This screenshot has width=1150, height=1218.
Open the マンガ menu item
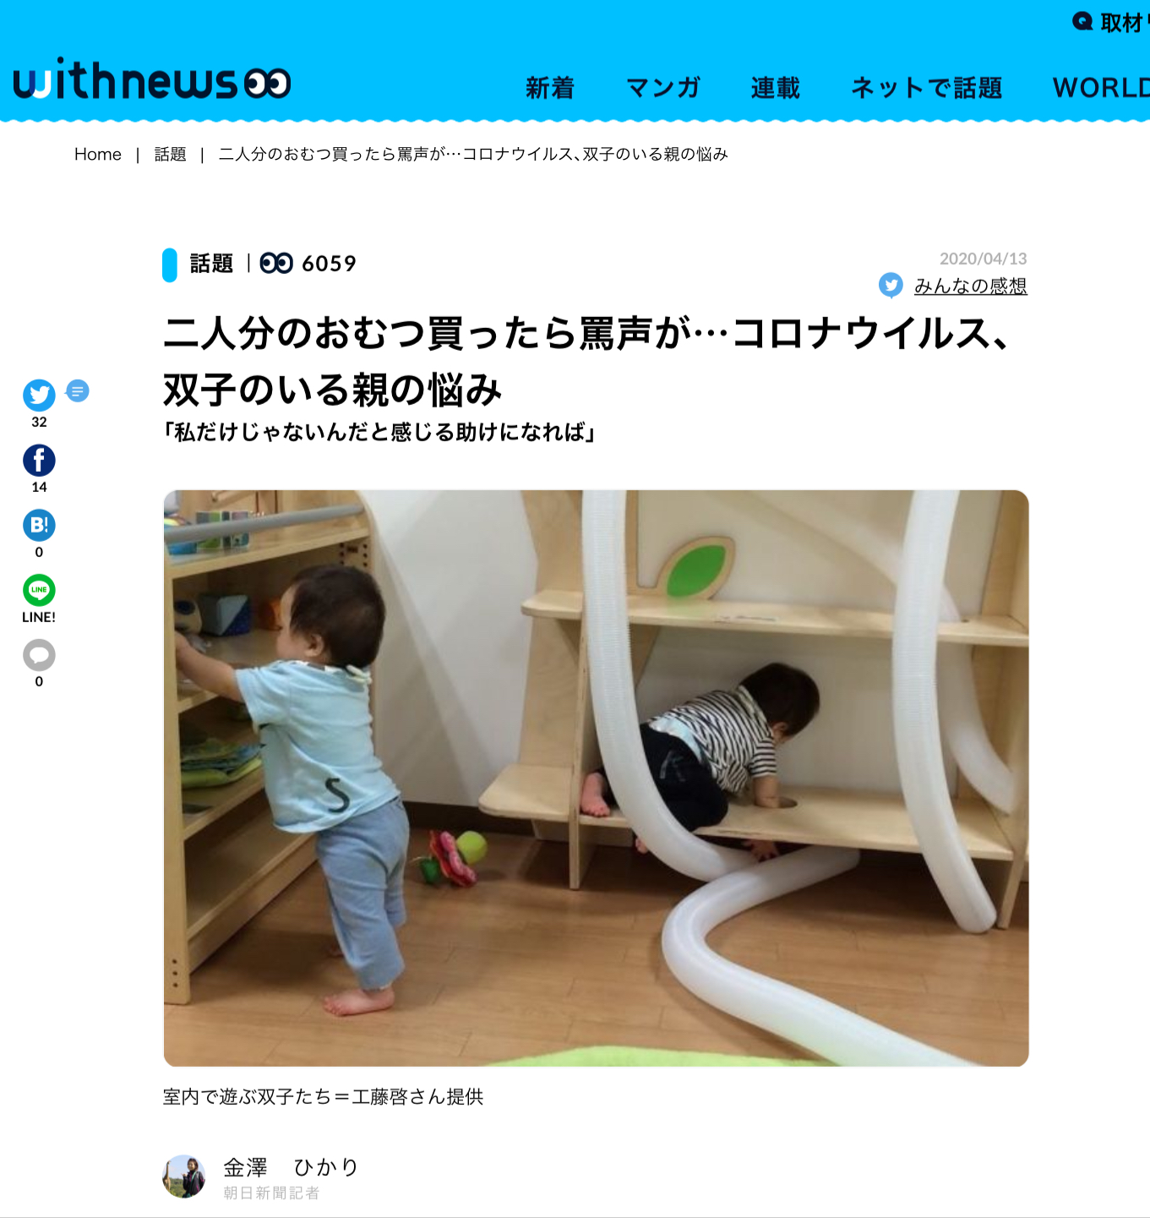coord(663,88)
